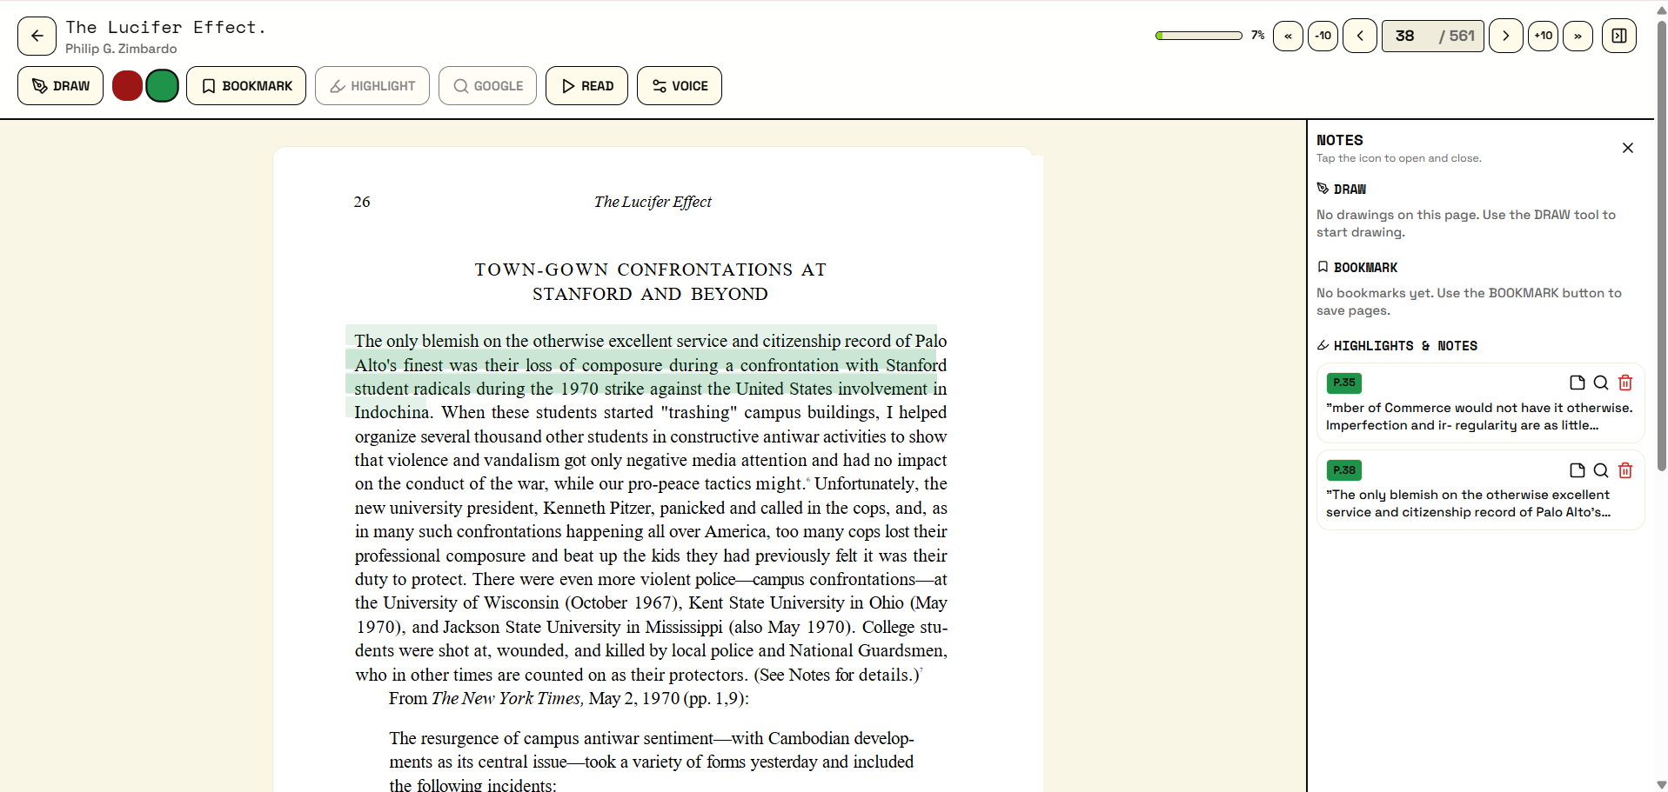Search the P.38 highlight text
The image size is (1668, 792).
[x=1601, y=470]
